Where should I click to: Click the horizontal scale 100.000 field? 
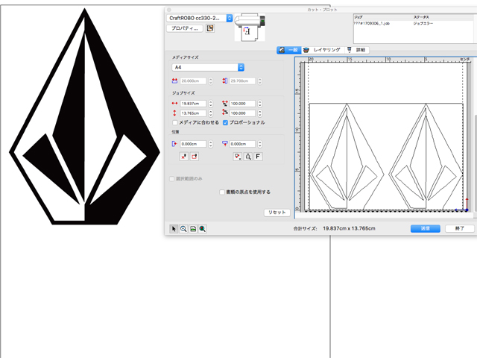(242, 104)
